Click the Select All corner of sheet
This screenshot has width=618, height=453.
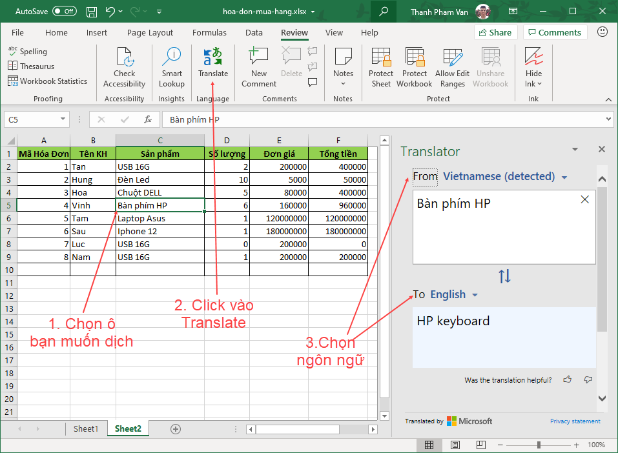click(10, 140)
